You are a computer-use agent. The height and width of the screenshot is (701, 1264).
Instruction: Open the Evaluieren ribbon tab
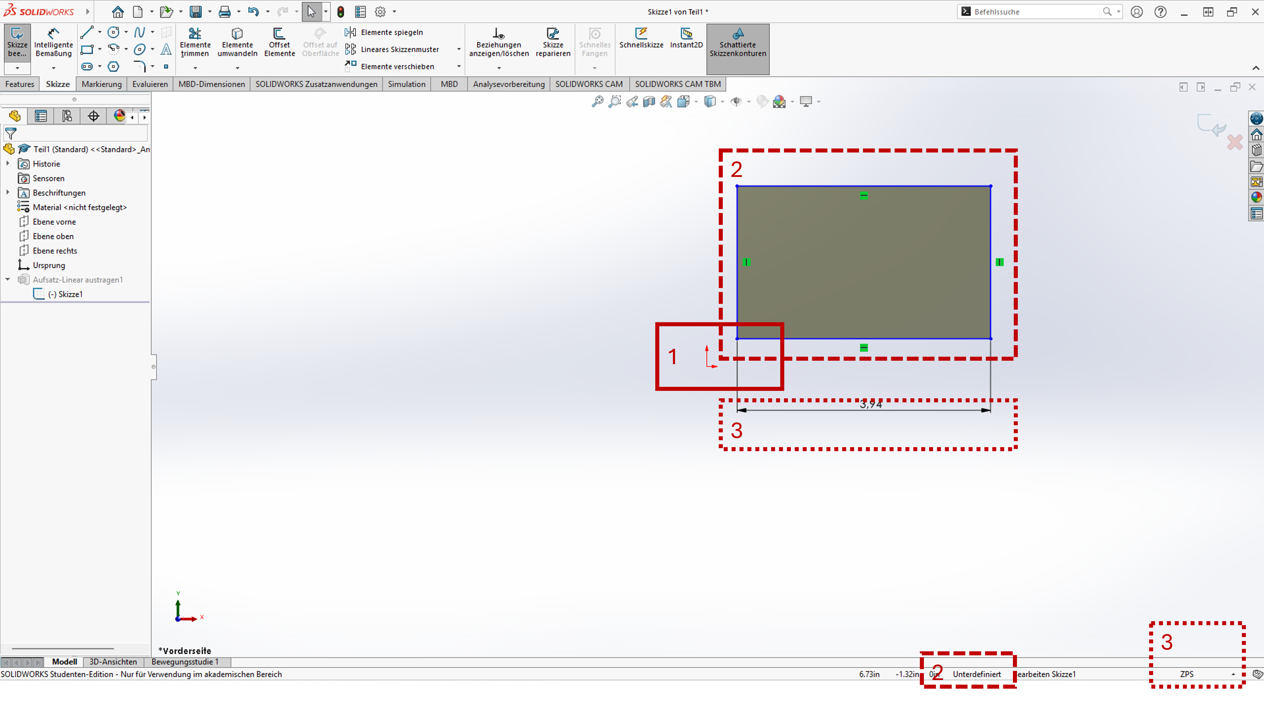tap(150, 84)
